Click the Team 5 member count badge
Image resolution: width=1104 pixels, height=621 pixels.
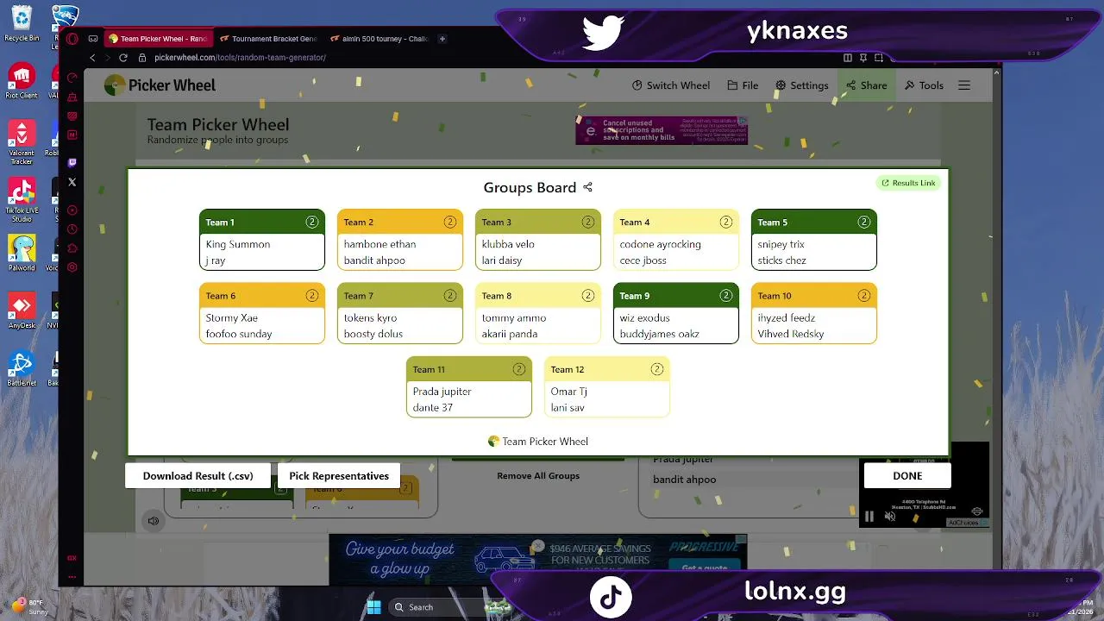click(x=864, y=222)
